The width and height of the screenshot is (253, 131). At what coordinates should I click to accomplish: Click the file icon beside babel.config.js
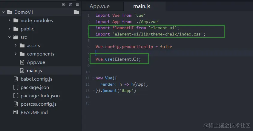point(16,79)
